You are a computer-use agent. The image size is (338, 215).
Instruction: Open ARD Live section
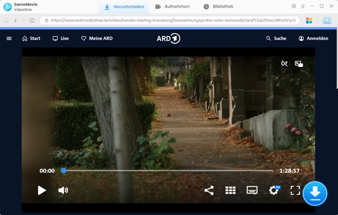tap(60, 39)
